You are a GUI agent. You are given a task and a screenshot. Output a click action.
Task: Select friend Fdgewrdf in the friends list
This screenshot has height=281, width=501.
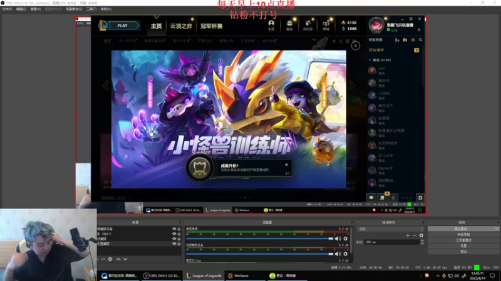click(x=395, y=170)
